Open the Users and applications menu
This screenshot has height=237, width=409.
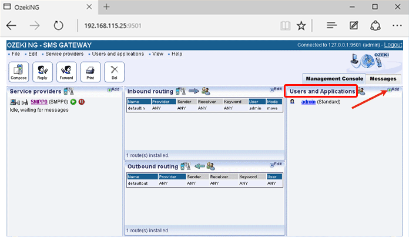pyautogui.click(x=118, y=54)
